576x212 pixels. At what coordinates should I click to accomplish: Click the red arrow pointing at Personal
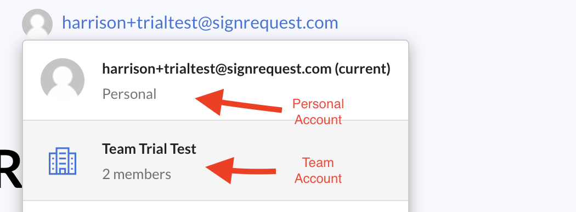[239, 102]
